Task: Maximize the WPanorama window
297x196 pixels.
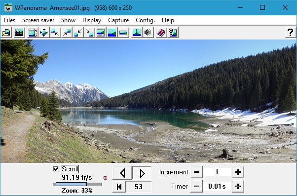Action: pos(262,7)
